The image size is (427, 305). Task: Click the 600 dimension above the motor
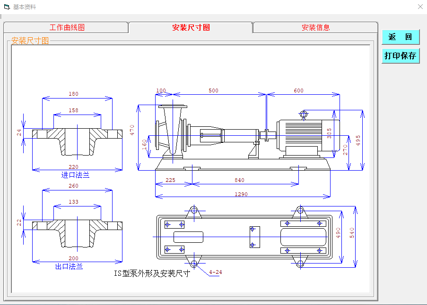(298, 91)
